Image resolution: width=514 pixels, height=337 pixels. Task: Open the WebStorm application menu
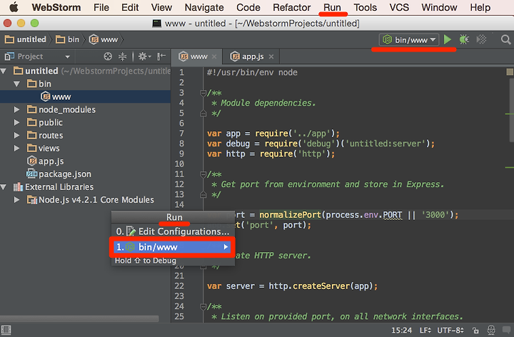(x=56, y=7)
